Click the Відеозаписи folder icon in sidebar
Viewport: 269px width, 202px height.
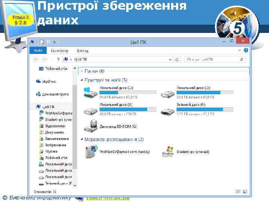click(41, 126)
